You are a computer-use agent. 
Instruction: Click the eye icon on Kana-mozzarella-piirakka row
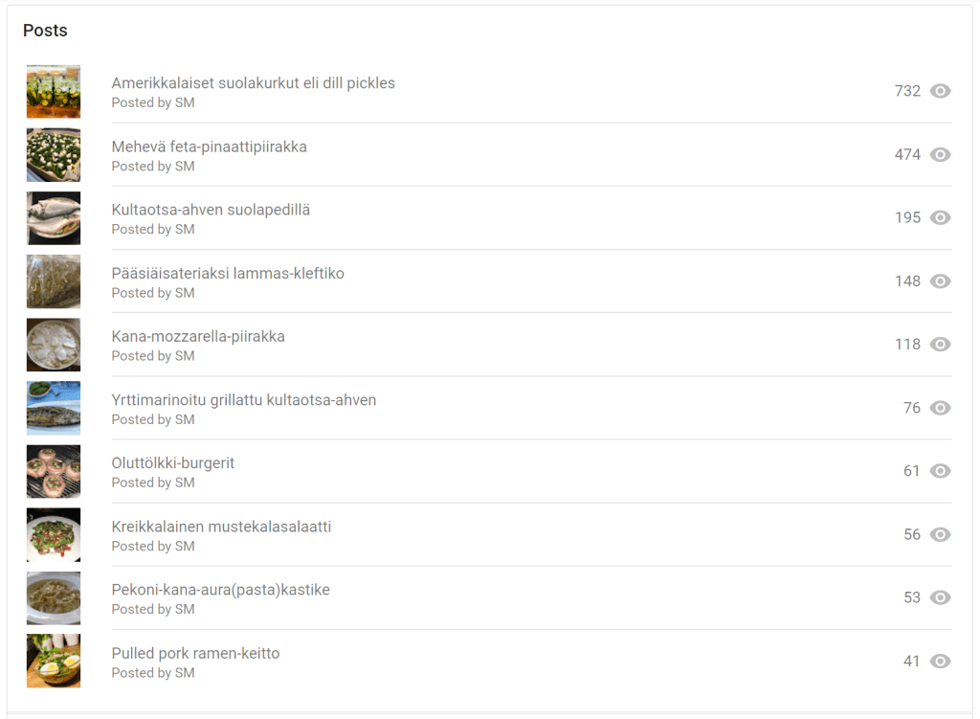(x=940, y=345)
